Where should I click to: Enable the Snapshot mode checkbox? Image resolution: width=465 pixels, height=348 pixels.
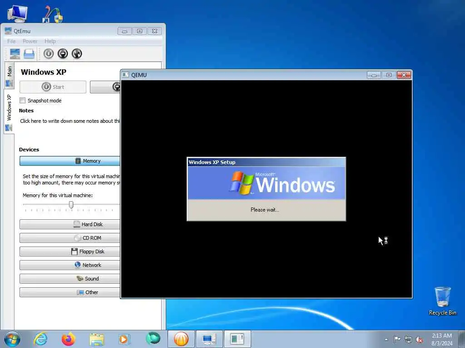(x=23, y=101)
